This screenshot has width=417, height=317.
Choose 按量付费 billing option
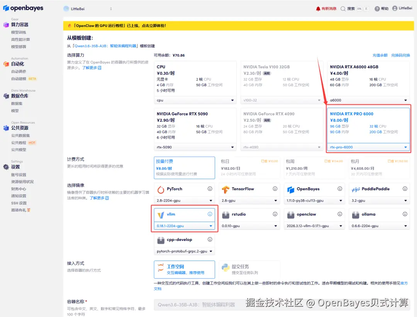coord(184,168)
